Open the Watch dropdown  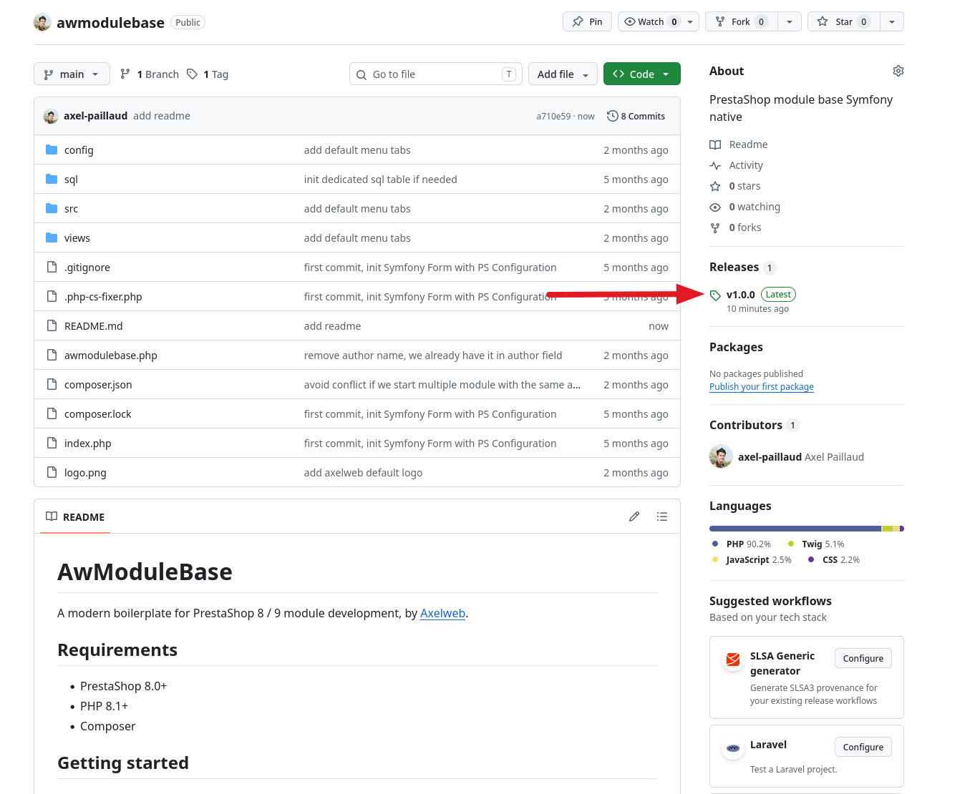(x=659, y=21)
